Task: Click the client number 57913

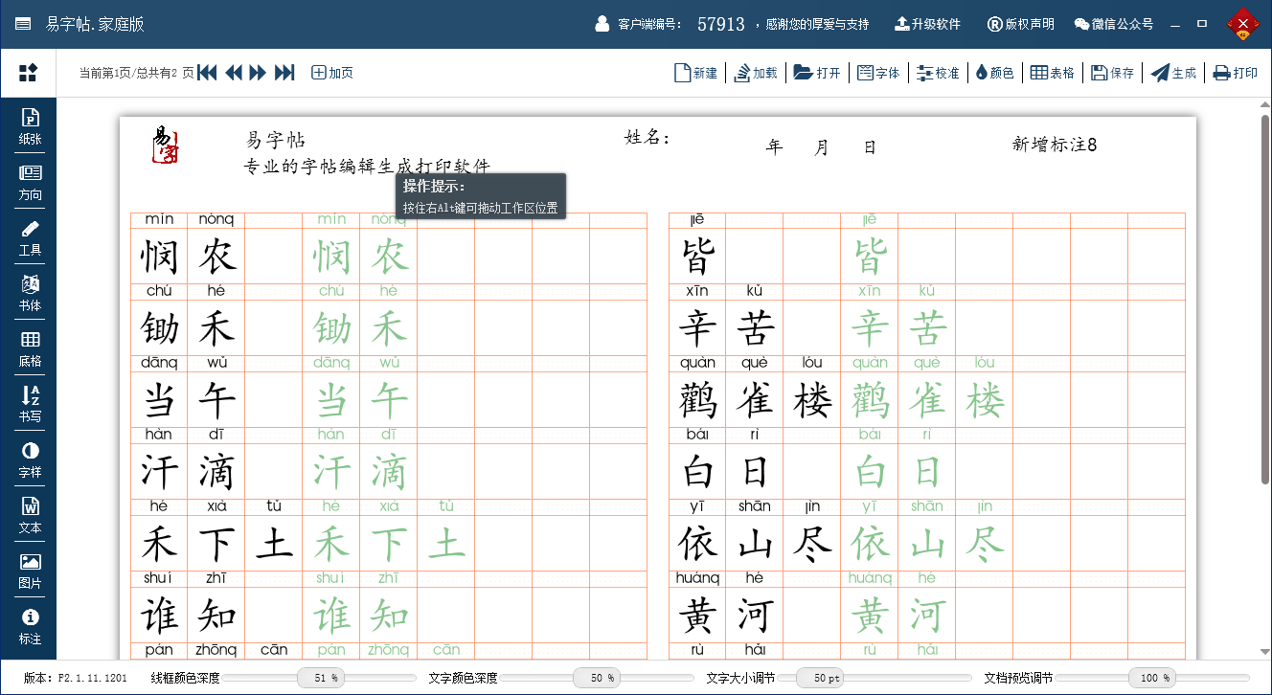Action: coord(721,24)
